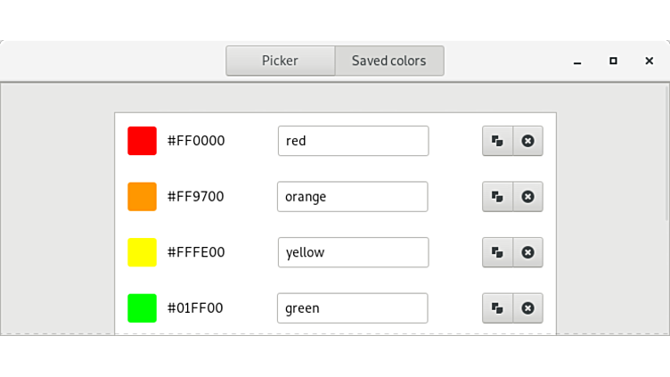This screenshot has width=670, height=377.
Task: Focus the 'orange' name field
Action: (x=353, y=197)
